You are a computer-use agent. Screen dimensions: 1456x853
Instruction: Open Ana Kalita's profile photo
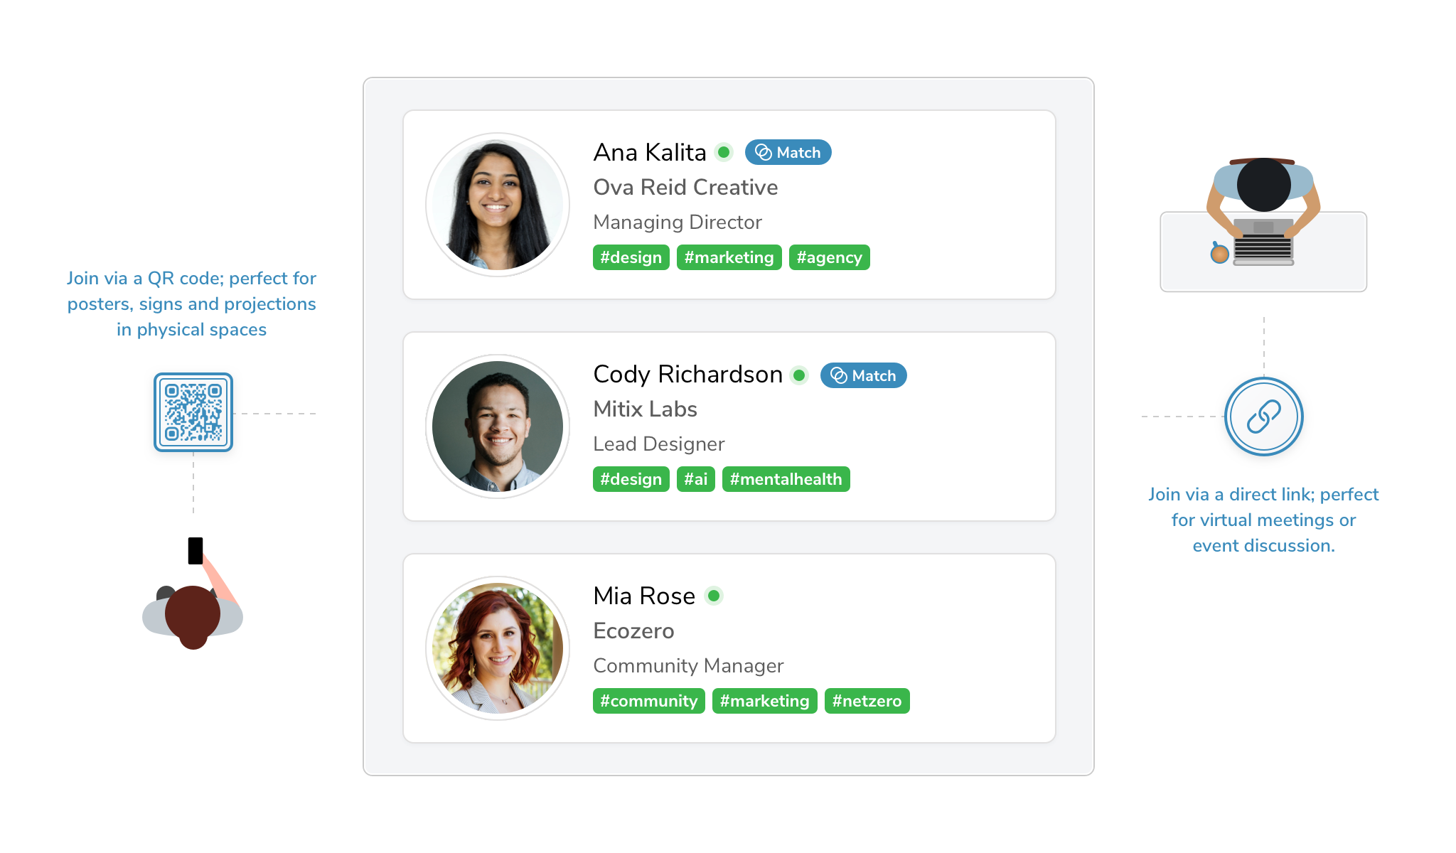point(498,205)
